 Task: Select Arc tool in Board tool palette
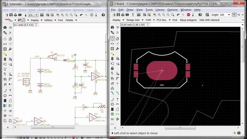pyautogui.click(x=117, y=104)
